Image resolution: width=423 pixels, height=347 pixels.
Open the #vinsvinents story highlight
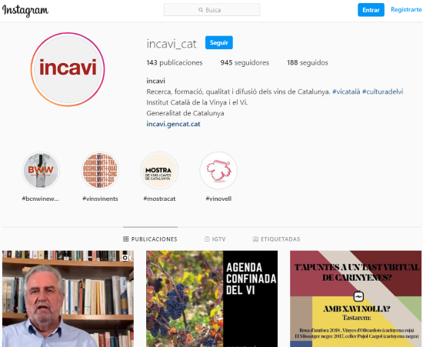[x=100, y=170]
